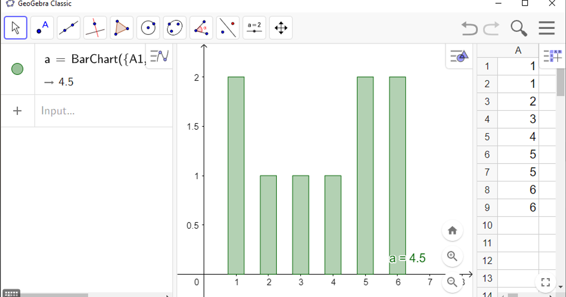Select the Angle tool
The height and width of the screenshot is (297, 566).
[x=201, y=27]
